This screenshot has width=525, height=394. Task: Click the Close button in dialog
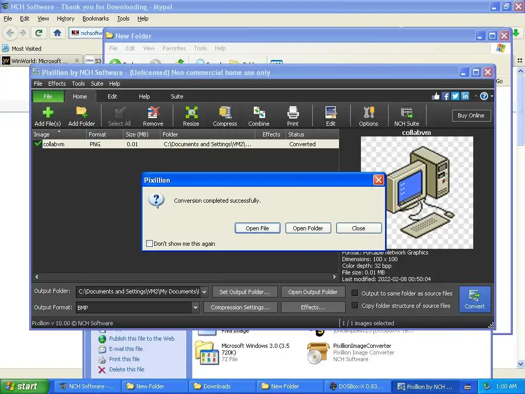358,228
